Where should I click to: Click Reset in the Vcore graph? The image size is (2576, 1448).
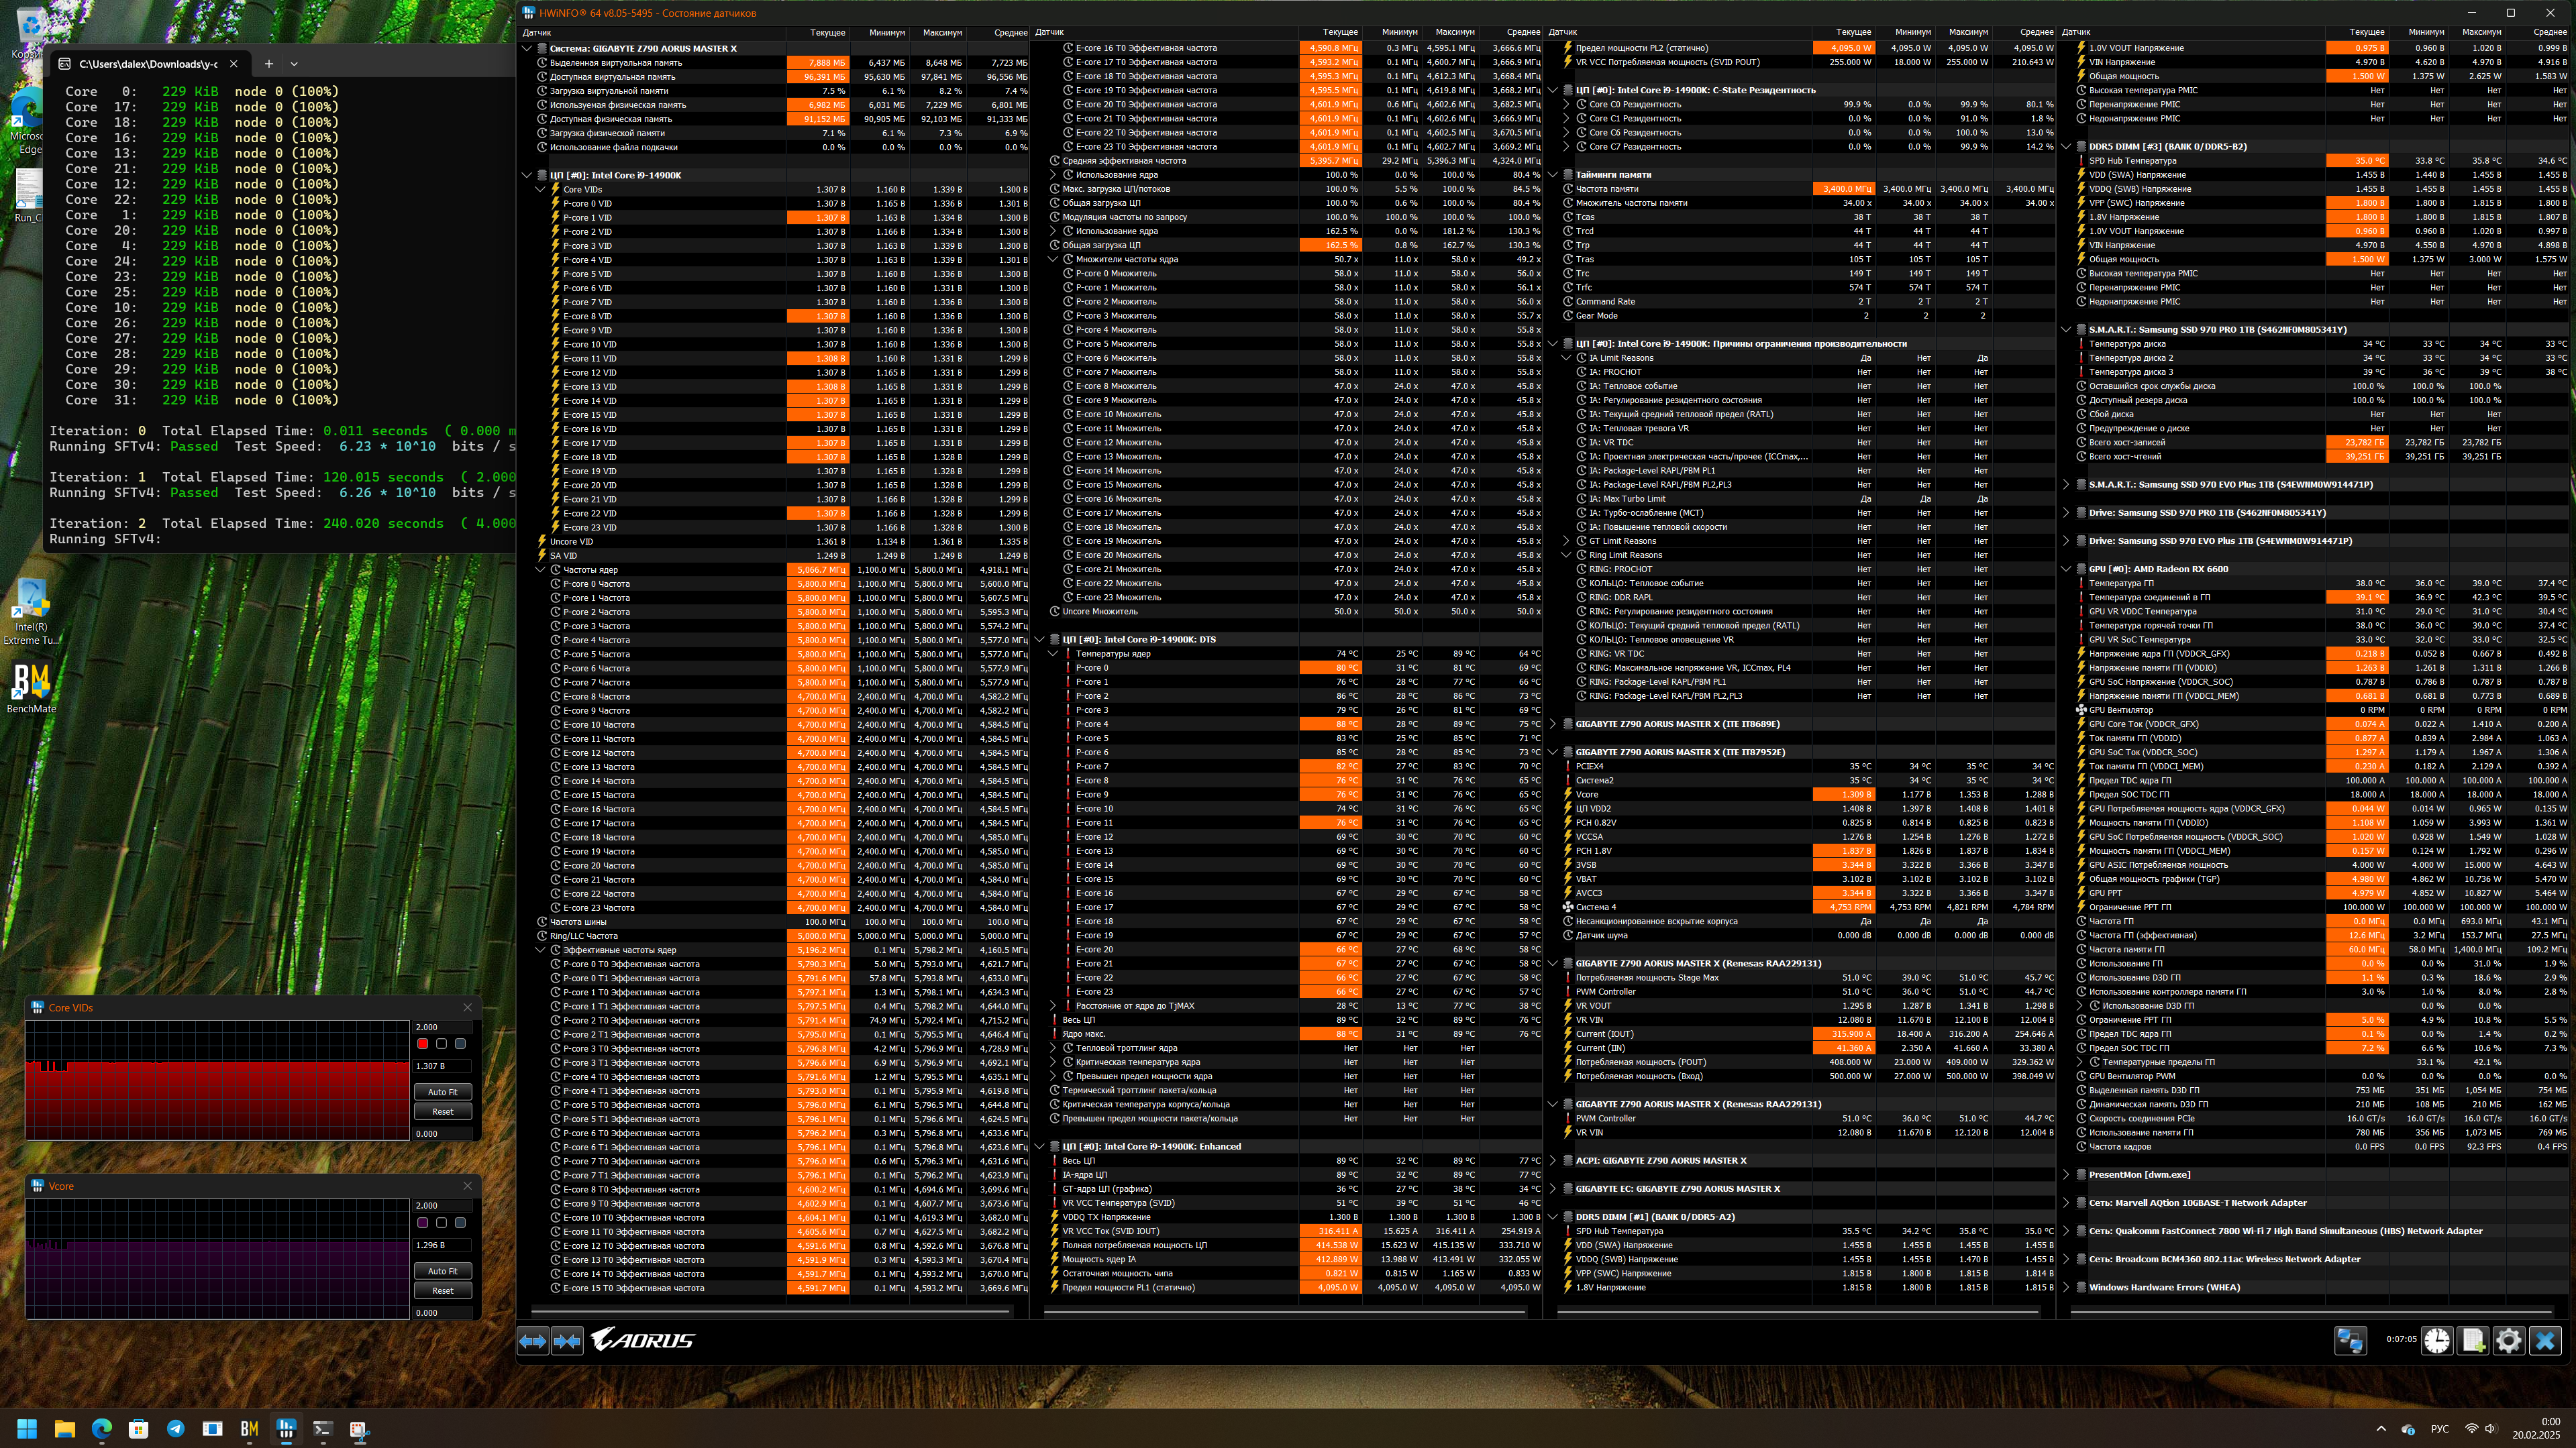pyautogui.click(x=442, y=1290)
